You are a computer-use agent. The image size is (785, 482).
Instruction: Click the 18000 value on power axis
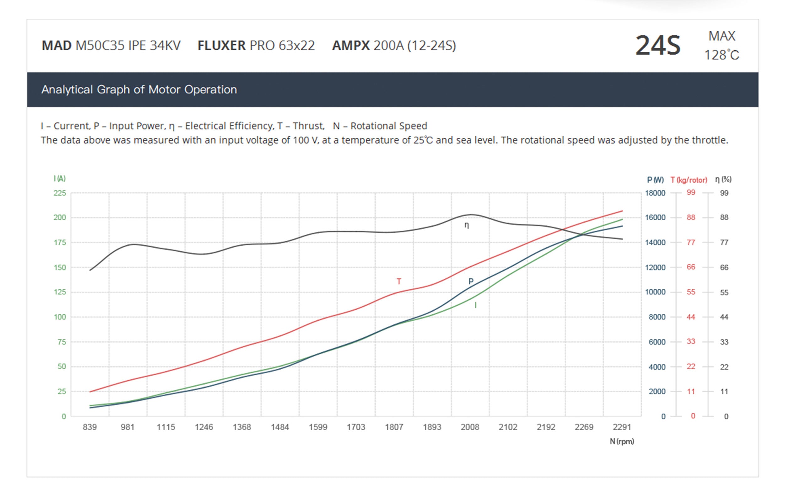tap(655, 193)
